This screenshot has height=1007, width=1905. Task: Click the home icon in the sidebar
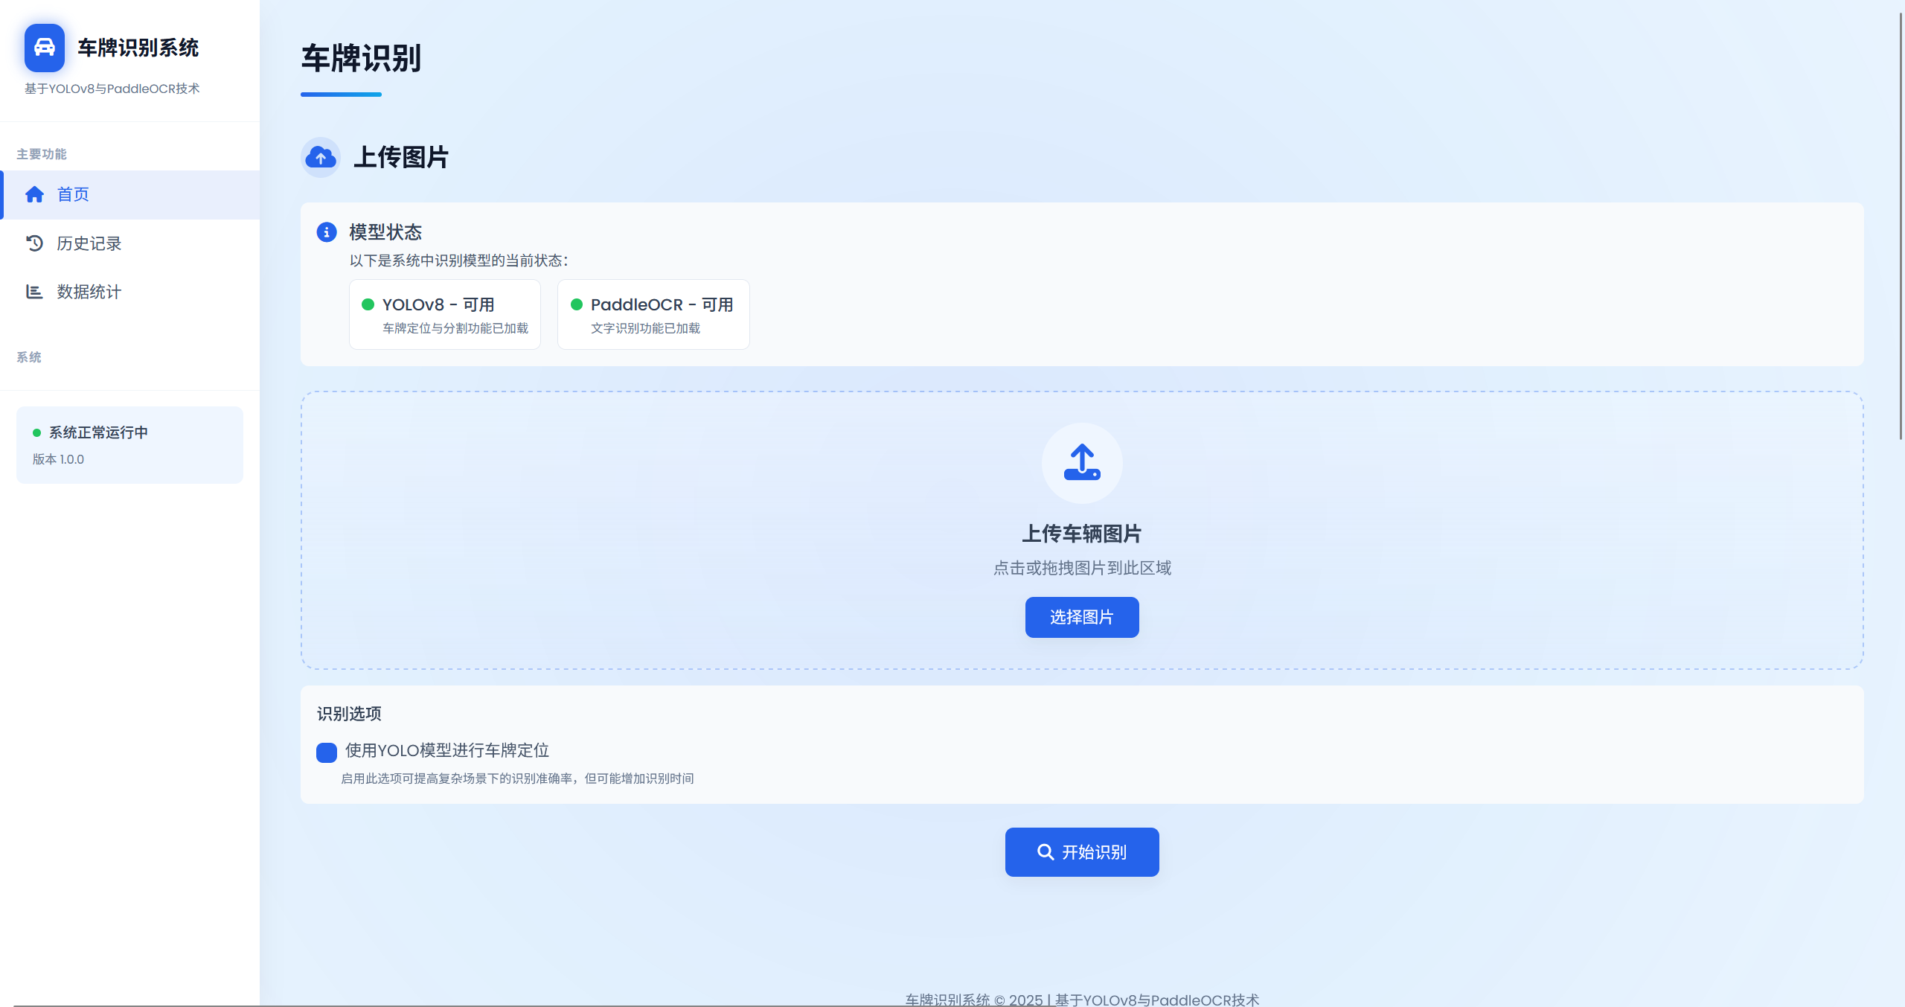point(34,194)
